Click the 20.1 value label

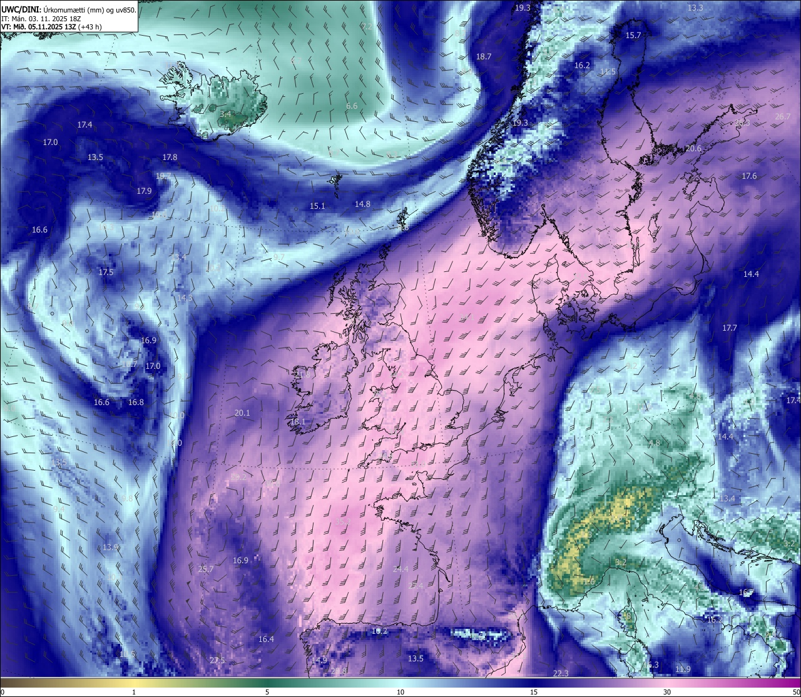pos(242,413)
